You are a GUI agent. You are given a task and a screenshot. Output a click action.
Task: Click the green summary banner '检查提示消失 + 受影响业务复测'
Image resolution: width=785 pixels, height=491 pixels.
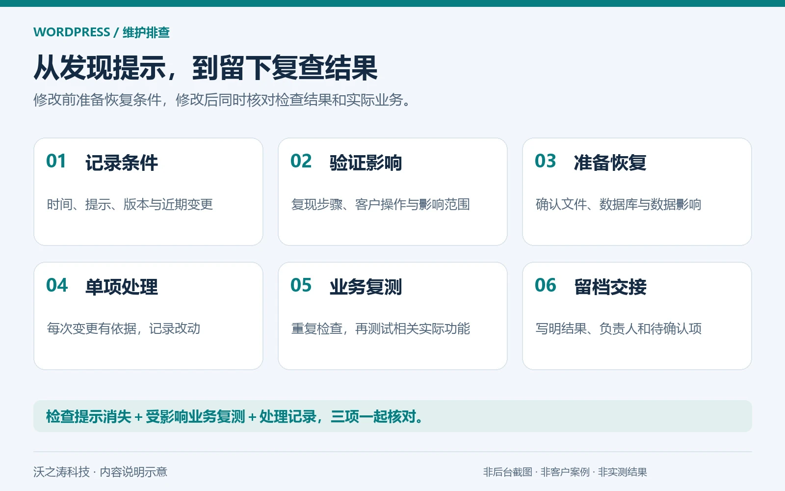392,416
